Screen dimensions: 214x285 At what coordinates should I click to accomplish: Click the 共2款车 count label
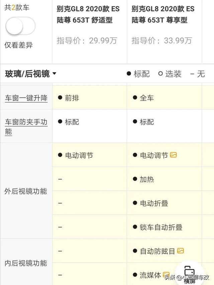[x=17, y=7]
